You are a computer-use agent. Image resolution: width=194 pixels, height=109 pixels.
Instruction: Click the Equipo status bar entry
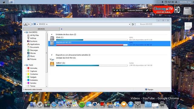[x=149, y=90]
